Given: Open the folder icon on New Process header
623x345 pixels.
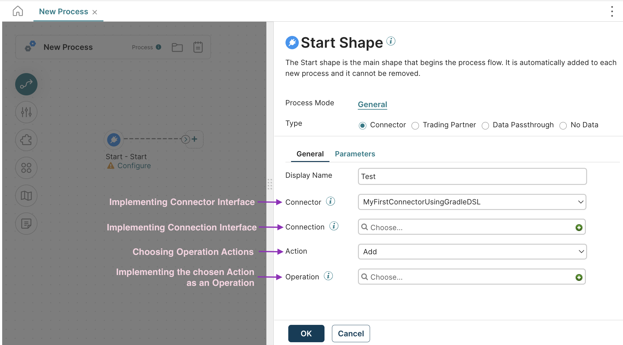Looking at the screenshot, I should coord(177,47).
